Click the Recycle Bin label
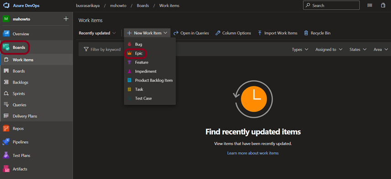This screenshot has height=179, width=391. 321,33
